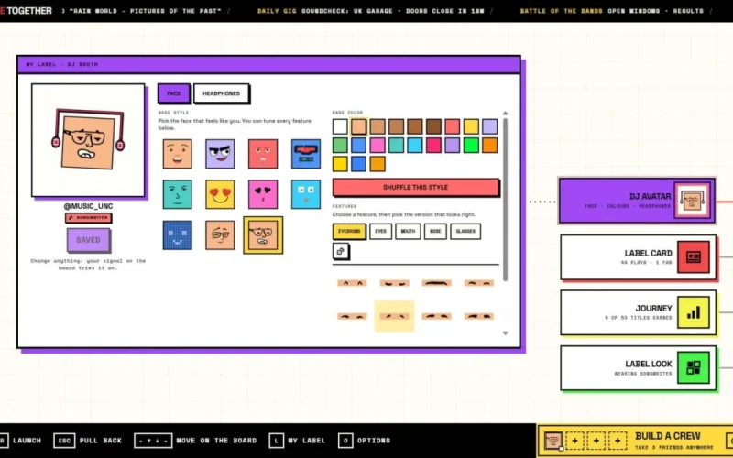Select the smiling peach face style
733x458 pixels.
[x=177, y=154]
